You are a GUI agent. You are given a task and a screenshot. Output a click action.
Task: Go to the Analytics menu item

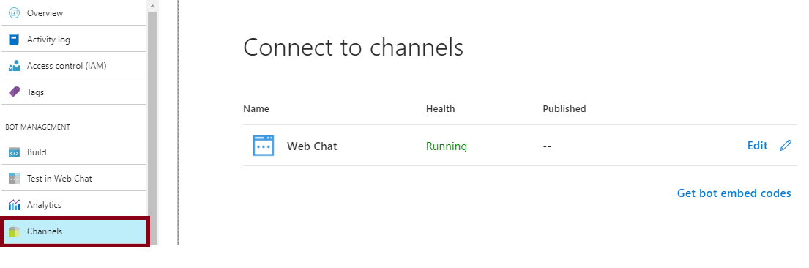[x=74, y=204]
